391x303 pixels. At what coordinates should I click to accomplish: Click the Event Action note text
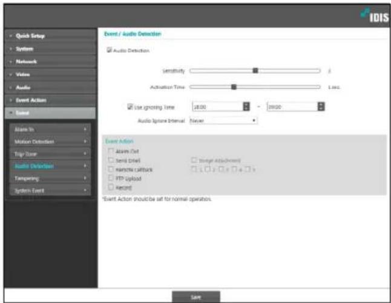click(157, 199)
